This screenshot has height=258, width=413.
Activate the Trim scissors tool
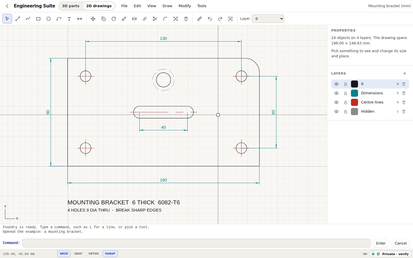155,19
